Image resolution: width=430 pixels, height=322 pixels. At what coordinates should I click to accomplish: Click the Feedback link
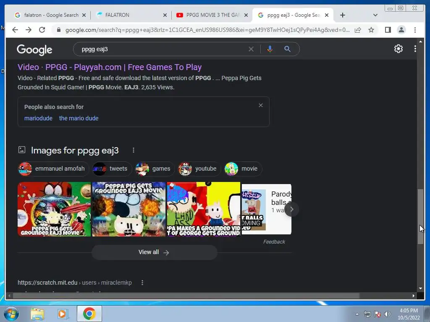click(x=274, y=242)
